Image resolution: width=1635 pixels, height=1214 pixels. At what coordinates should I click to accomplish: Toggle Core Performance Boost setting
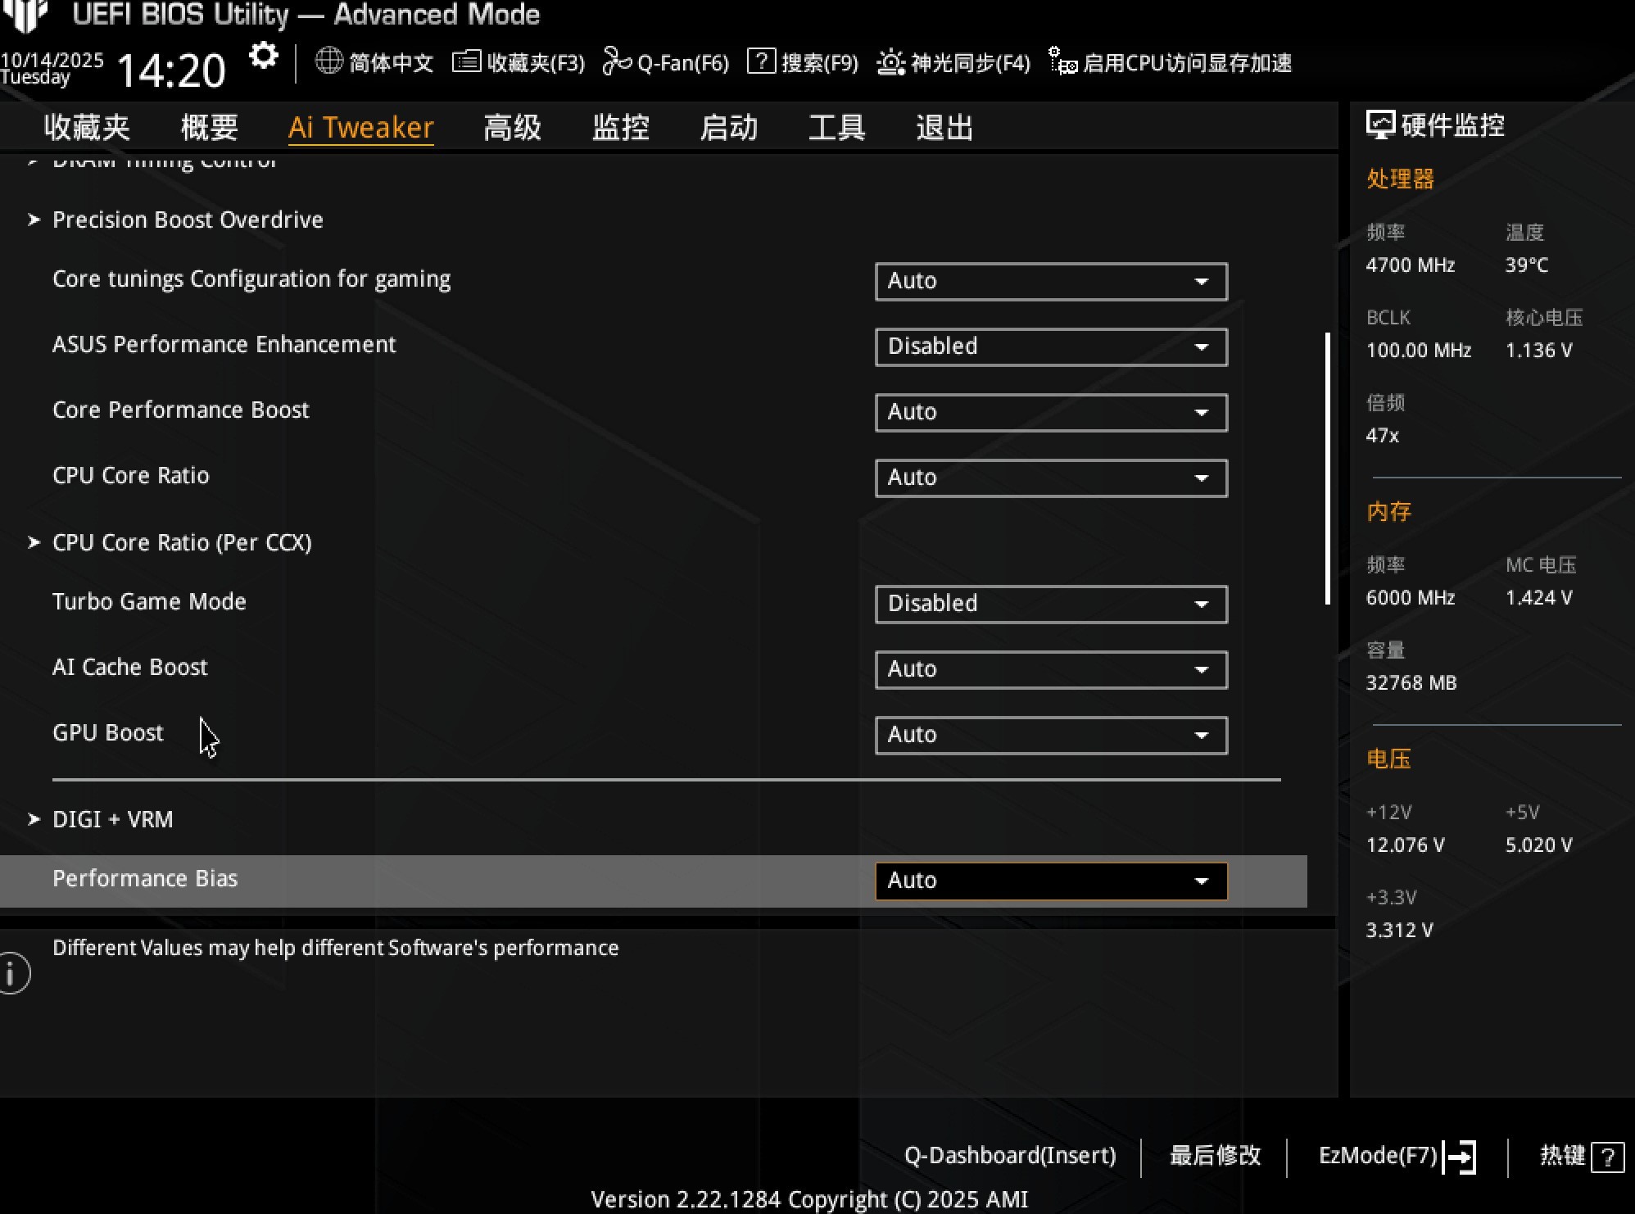point(1051,412)
